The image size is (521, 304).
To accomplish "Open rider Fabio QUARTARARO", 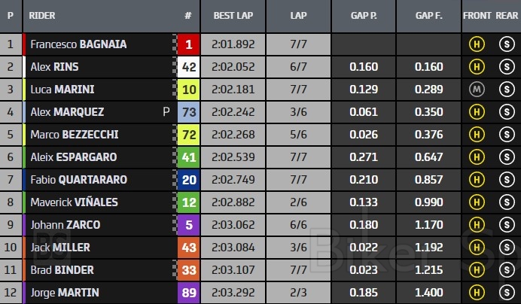I will 79,180.
